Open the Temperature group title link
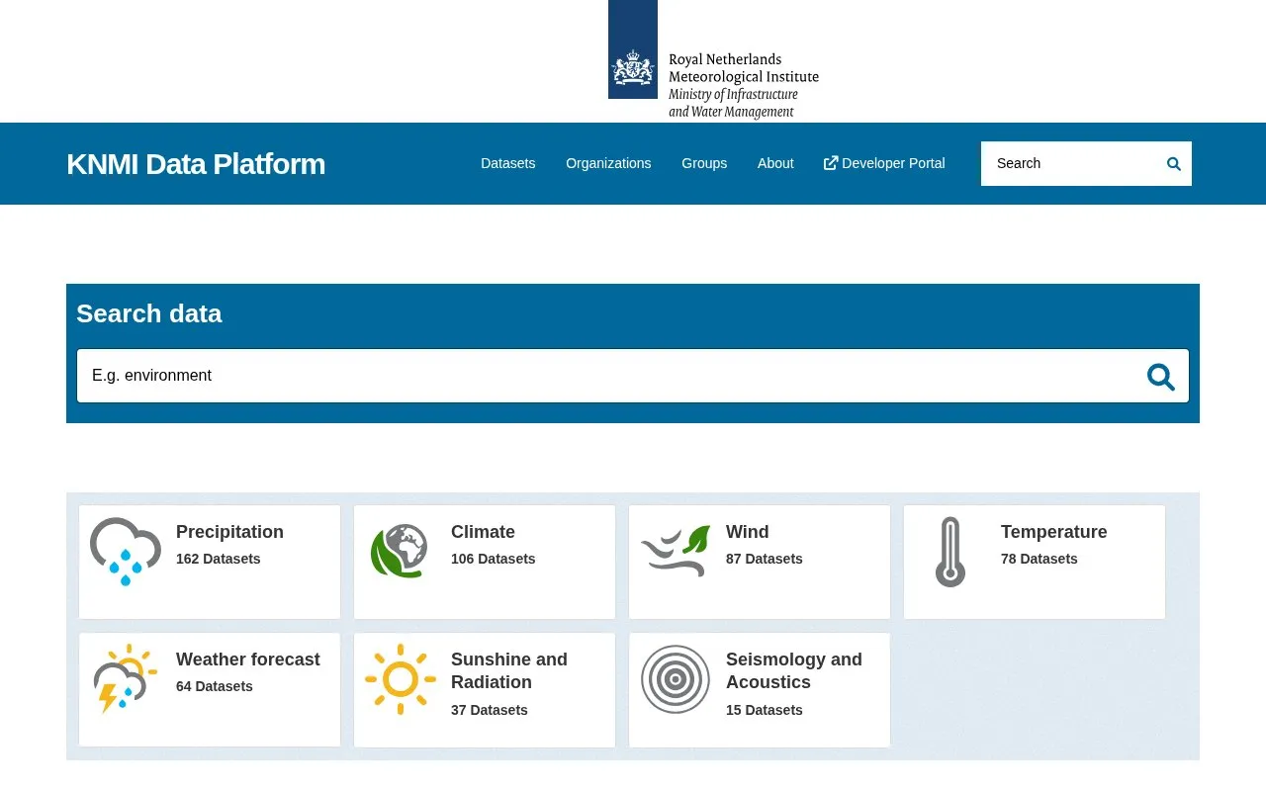This screenshot has width=1266, height=791. pos(1054,532)
